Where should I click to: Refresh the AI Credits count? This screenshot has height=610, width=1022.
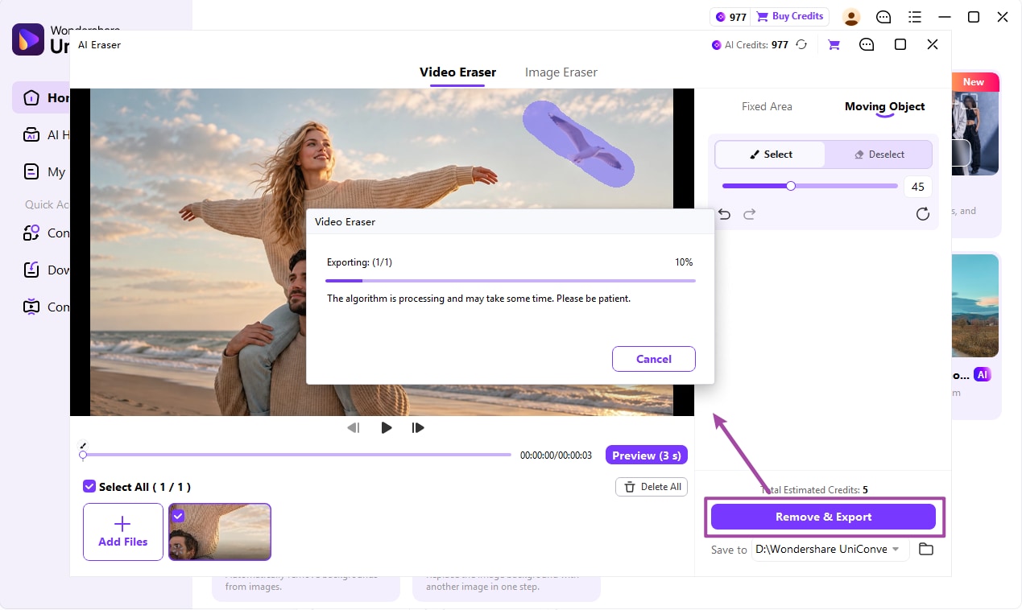pyautogui.click(x=801, y=45)
